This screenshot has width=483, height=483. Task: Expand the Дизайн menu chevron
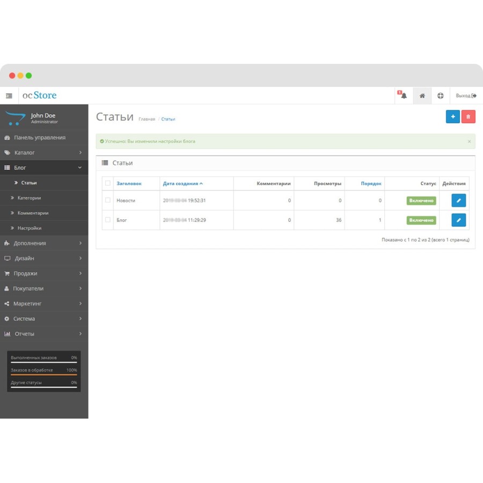point(80,258)
